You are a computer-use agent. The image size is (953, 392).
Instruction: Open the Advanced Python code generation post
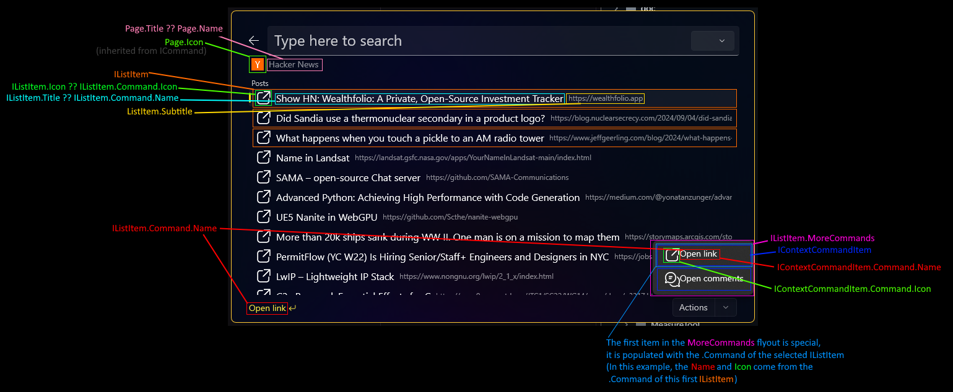[x=427, y=197]
